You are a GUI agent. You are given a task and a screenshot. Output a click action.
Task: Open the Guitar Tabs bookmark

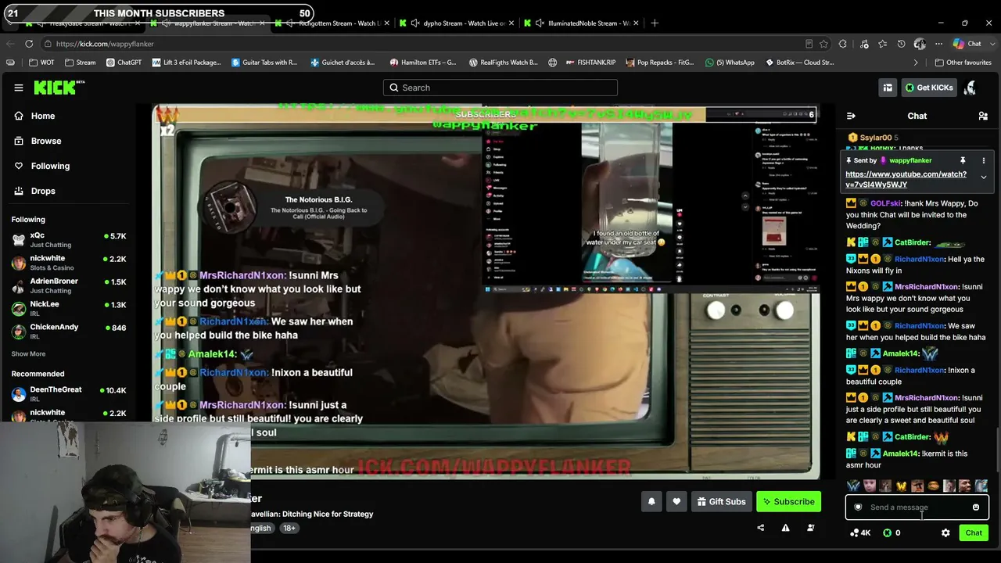coord(264,63)
